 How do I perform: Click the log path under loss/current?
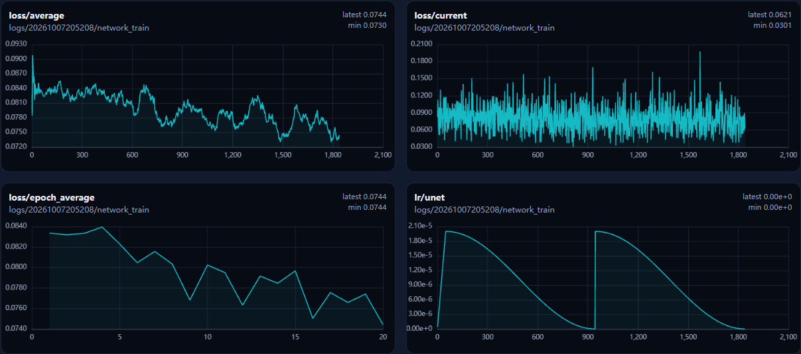click(484, 28)
